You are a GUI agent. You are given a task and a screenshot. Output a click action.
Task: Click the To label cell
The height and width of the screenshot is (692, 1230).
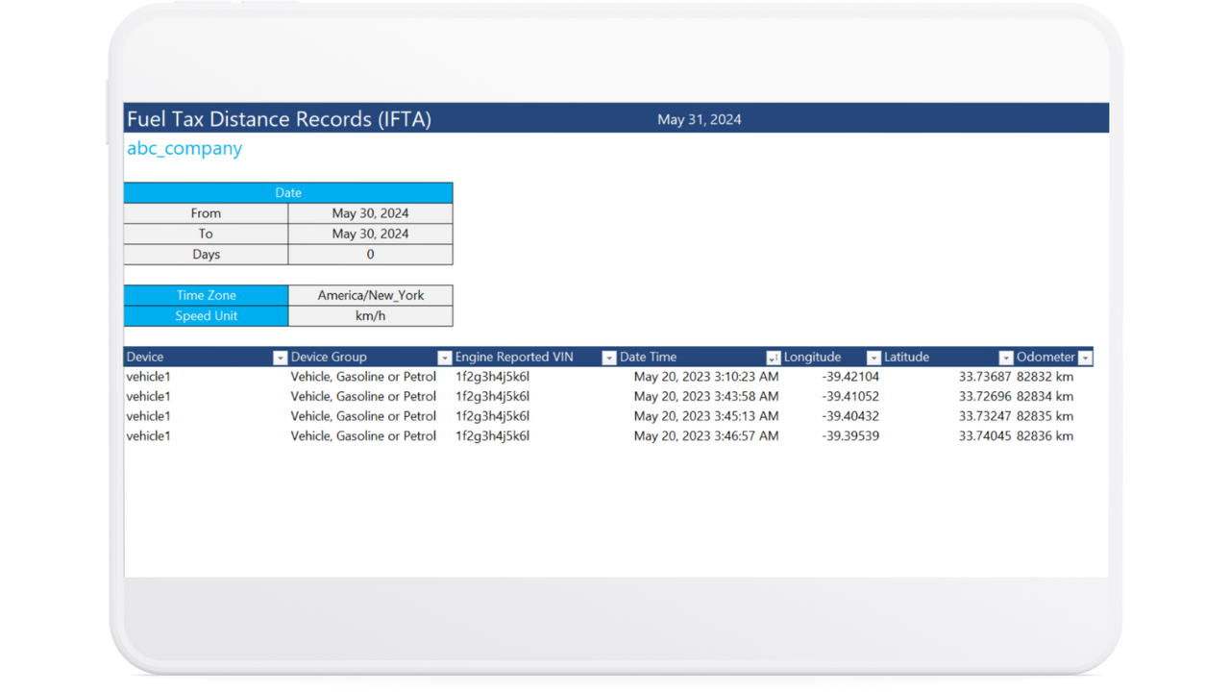pos(206,234)
